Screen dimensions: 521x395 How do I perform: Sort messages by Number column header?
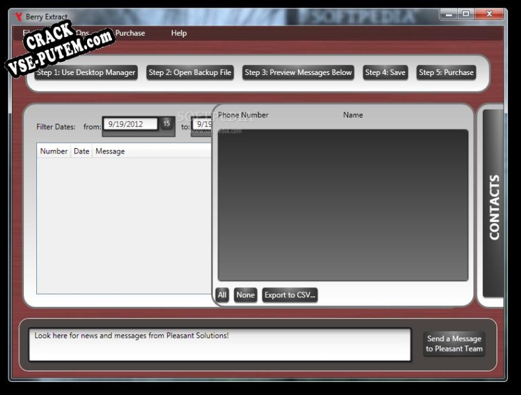pyautogui.click(x=53, y=151)
